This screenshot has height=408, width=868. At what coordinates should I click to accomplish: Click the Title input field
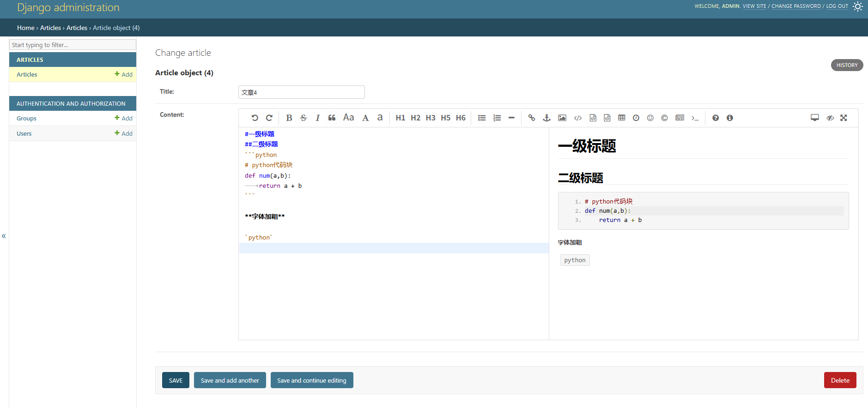[x=301, y=92]
